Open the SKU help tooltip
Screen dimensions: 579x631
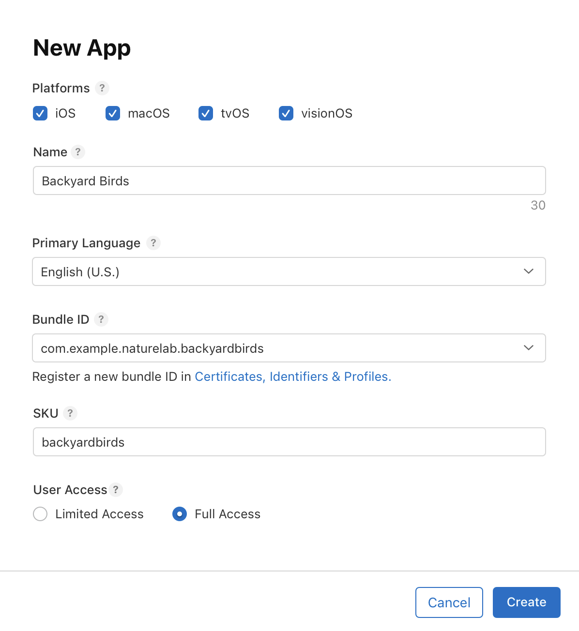pos(70,413)
